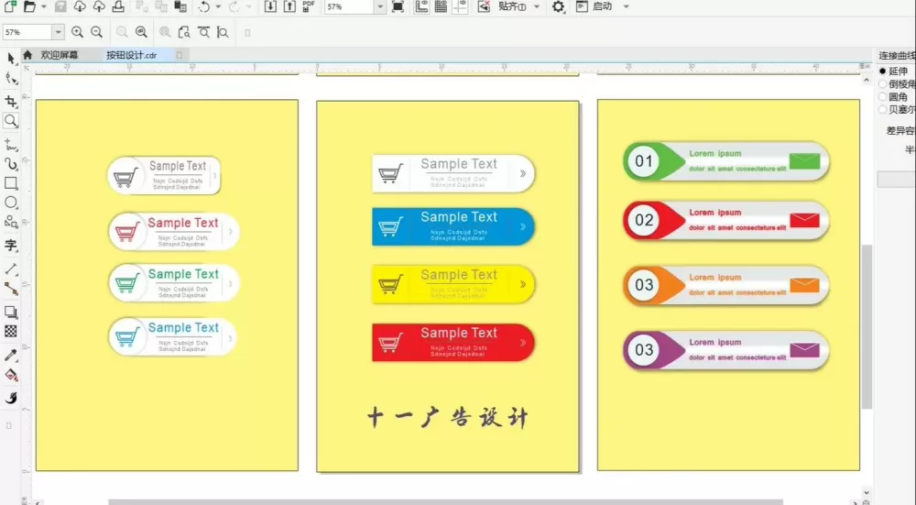Select the 贝塞尔 radio option
The width and height of the screenshot is (916, 505).
883,109
